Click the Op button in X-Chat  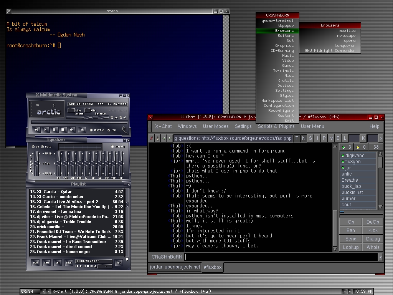tap(351, 222)
